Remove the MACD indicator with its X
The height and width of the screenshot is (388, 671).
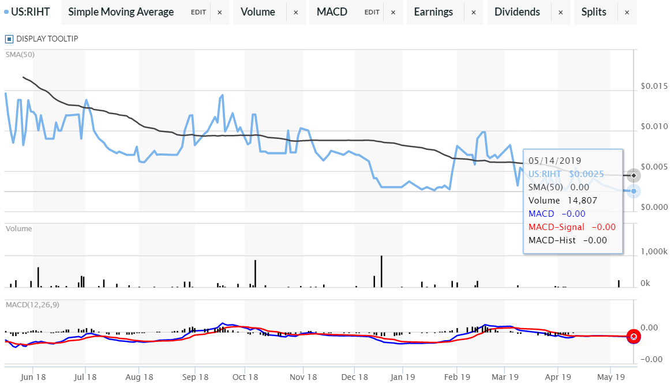[393, 12]
